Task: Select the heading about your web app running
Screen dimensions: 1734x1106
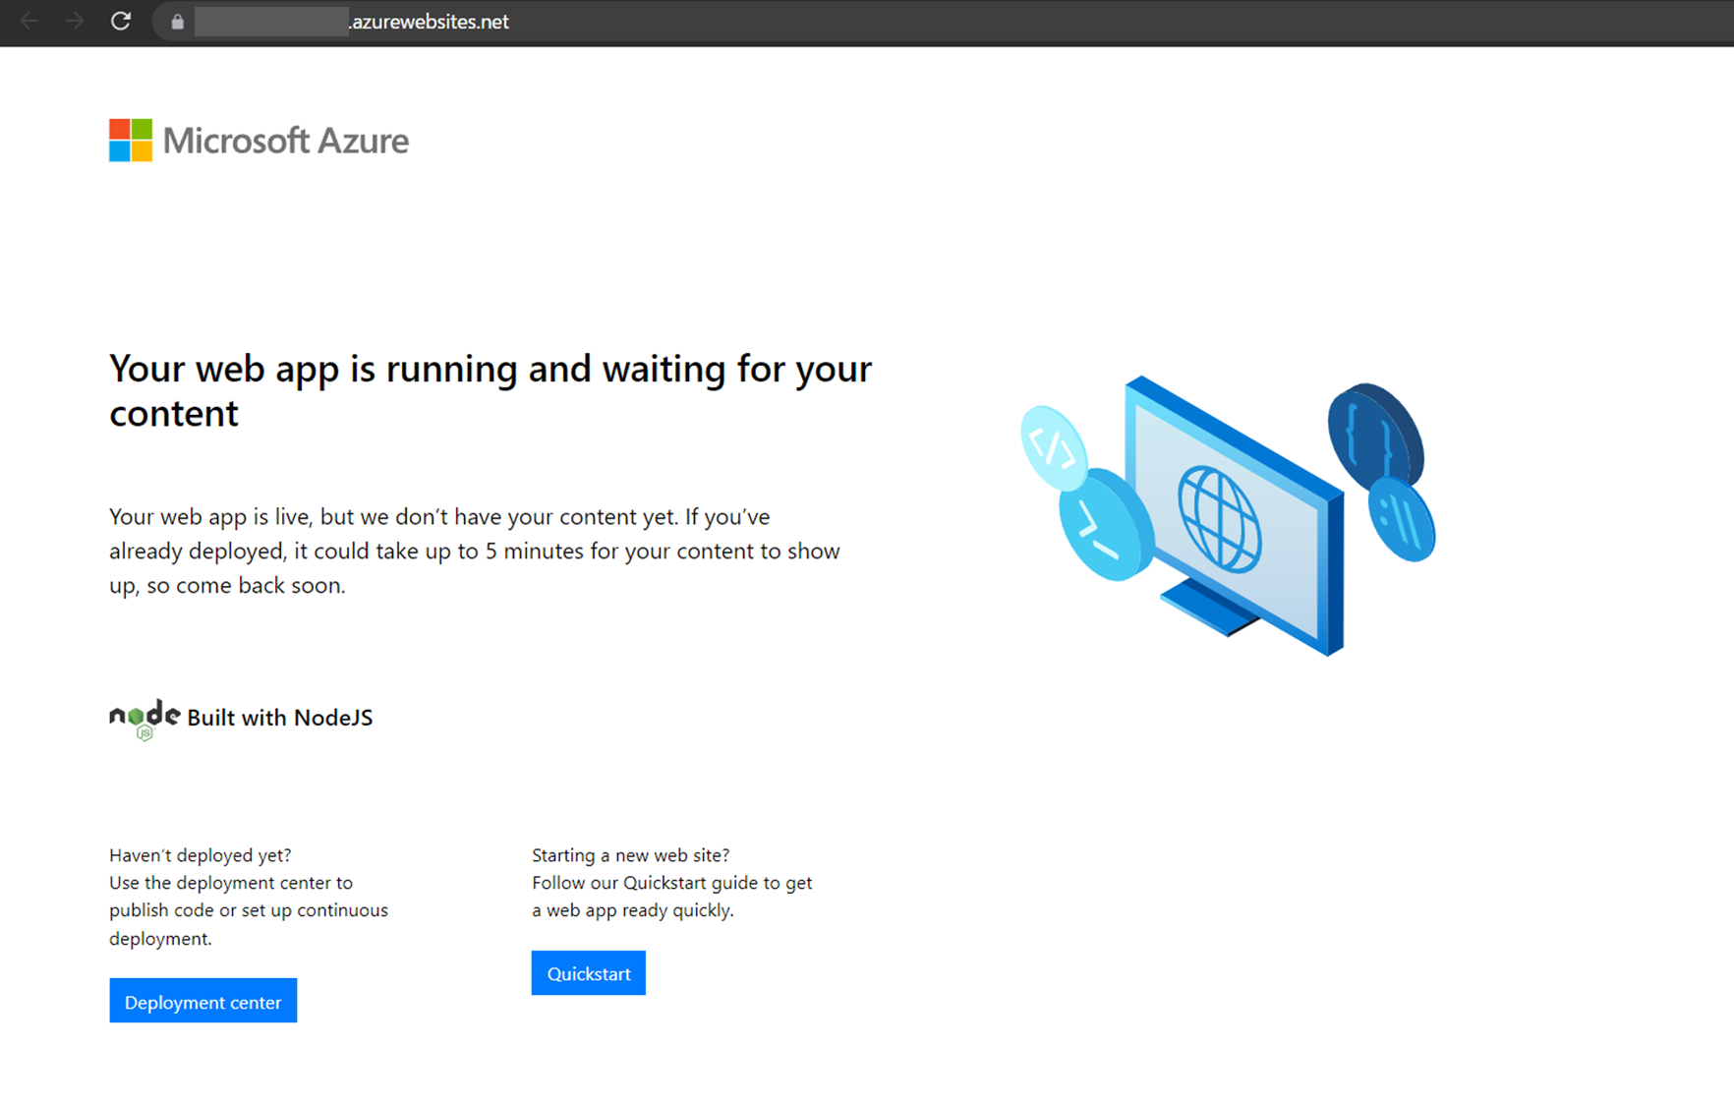Action: pyautogui.click(x=490, y=390)
